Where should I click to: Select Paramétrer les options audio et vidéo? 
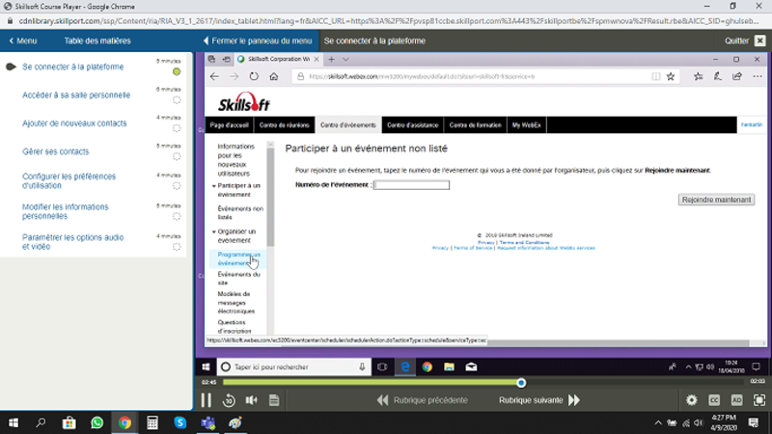(x=73, y=242)
